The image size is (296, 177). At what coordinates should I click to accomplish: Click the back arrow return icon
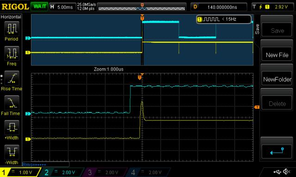click(277, 151)
